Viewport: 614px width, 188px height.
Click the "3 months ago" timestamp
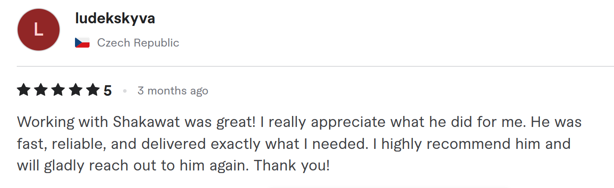tap(173, 91)
